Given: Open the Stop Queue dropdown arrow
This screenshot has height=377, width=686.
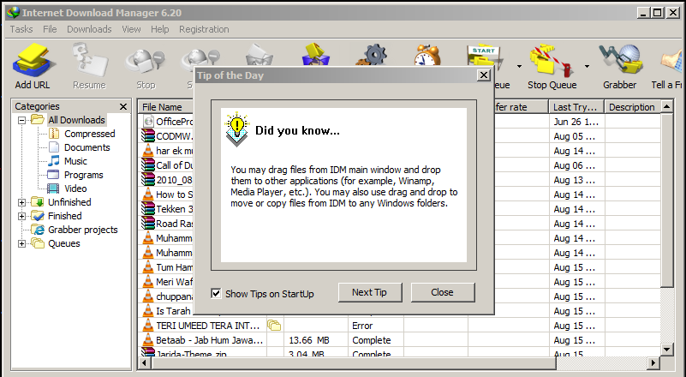Looking at the screenshot, I should (x=588, y=67).
